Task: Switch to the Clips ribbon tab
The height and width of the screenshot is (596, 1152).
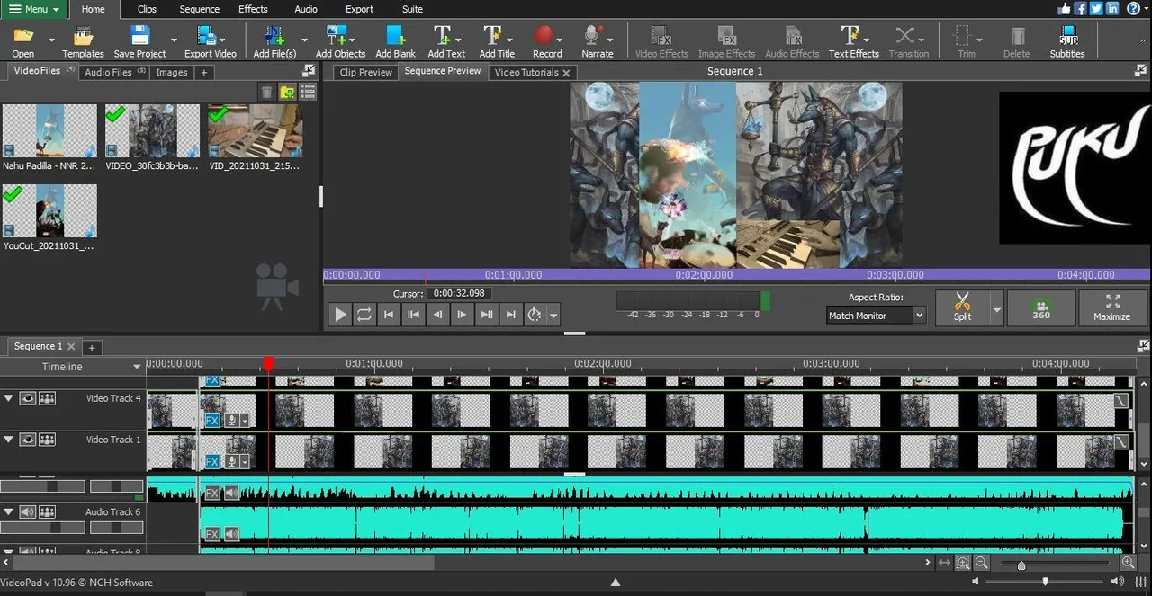Action: pos(147,9)
